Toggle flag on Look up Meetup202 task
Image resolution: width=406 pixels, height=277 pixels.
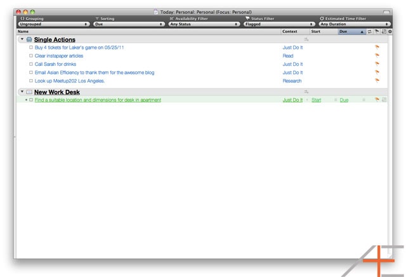(x=377, y=80)
